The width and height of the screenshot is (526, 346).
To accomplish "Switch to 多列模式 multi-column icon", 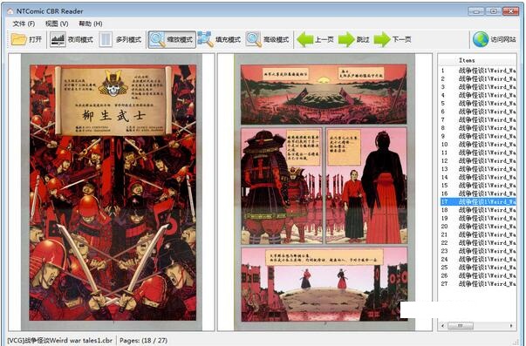I will pos(106,39).
